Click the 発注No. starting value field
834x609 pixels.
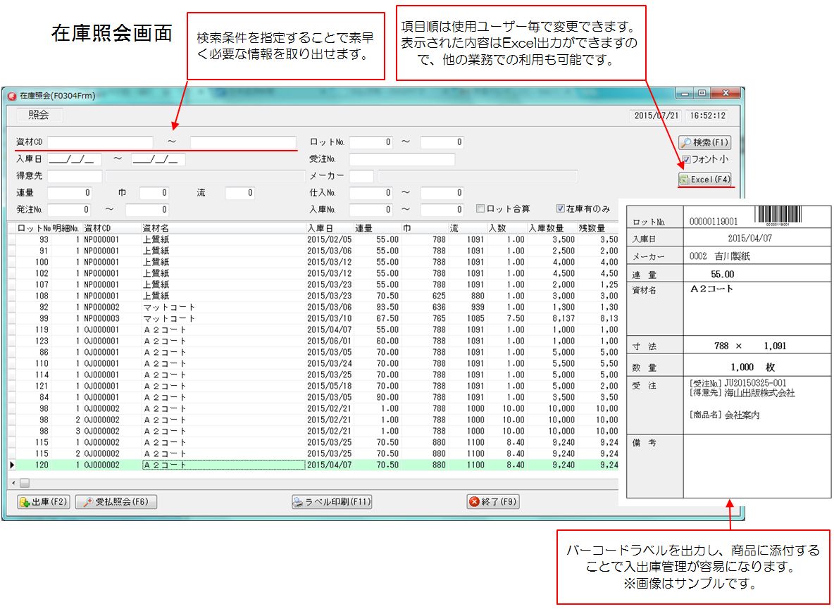70,210
